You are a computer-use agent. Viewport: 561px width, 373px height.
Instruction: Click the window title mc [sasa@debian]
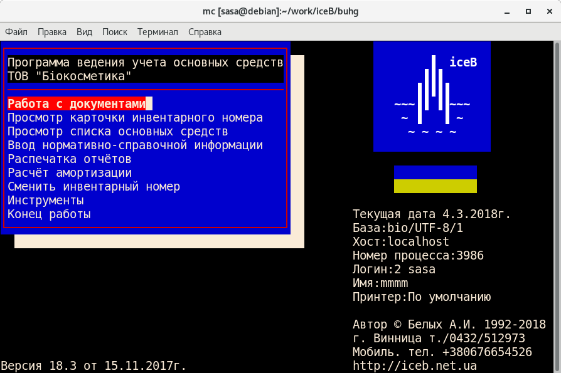(280, 11)
